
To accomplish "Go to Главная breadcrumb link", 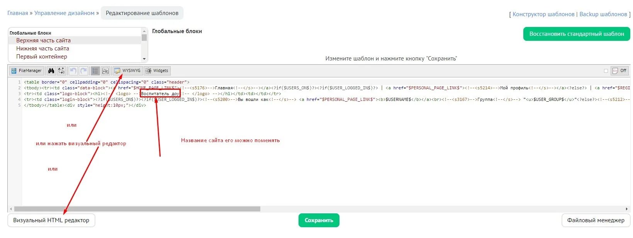I will (x=18, y=13).
